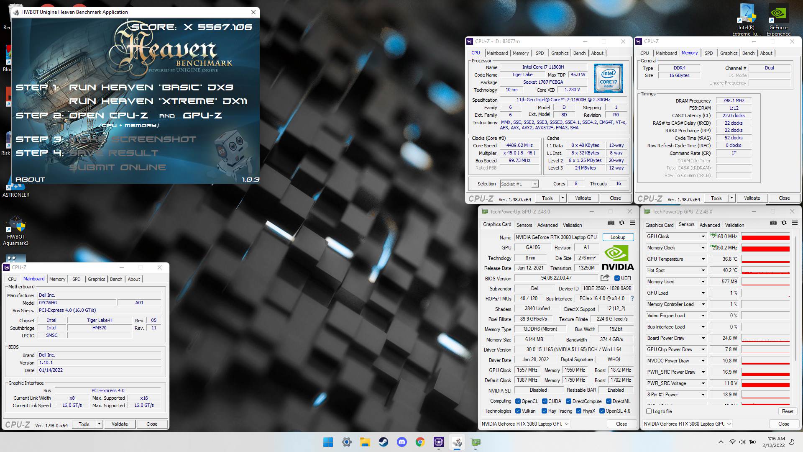
Task: Open GPU selector dropdown in Graphics Card window
Action: click(x=525, y=424)
